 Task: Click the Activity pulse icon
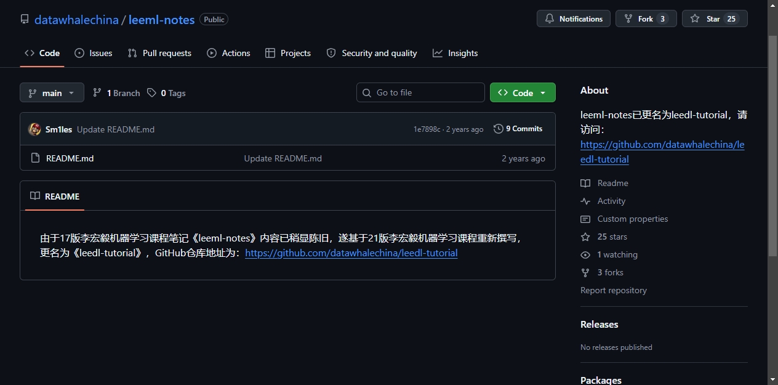point(585,201)
